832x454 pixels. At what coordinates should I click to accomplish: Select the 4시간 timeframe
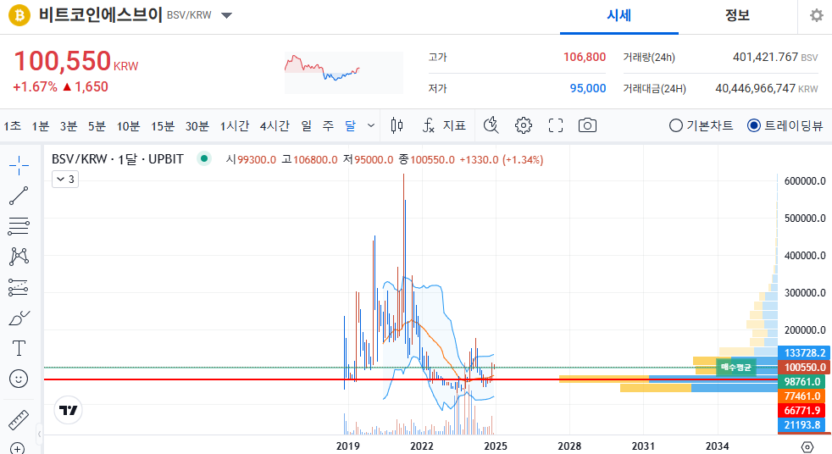[x=275, y=126]
